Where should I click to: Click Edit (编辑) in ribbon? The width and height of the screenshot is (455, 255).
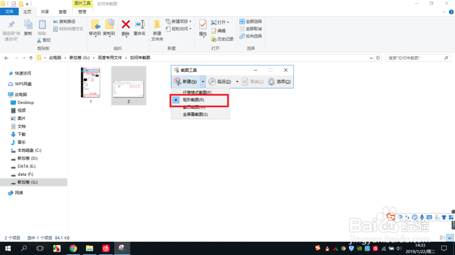coord(218,31)
